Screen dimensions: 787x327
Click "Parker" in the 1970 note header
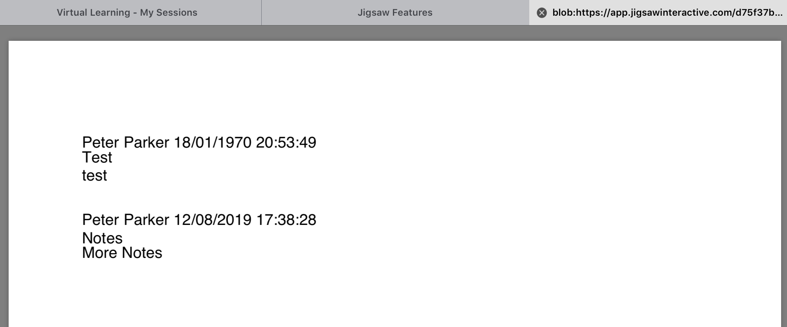[x=146, y=142]
